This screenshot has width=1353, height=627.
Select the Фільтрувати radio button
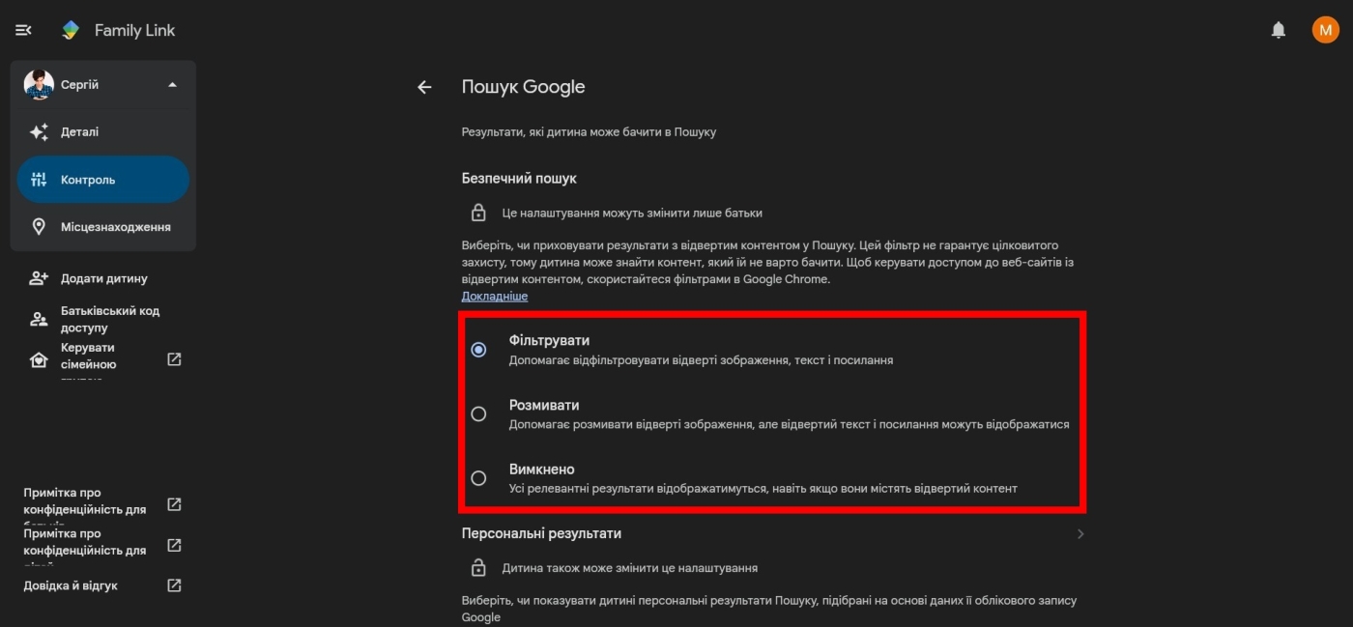tap(478, 350)
